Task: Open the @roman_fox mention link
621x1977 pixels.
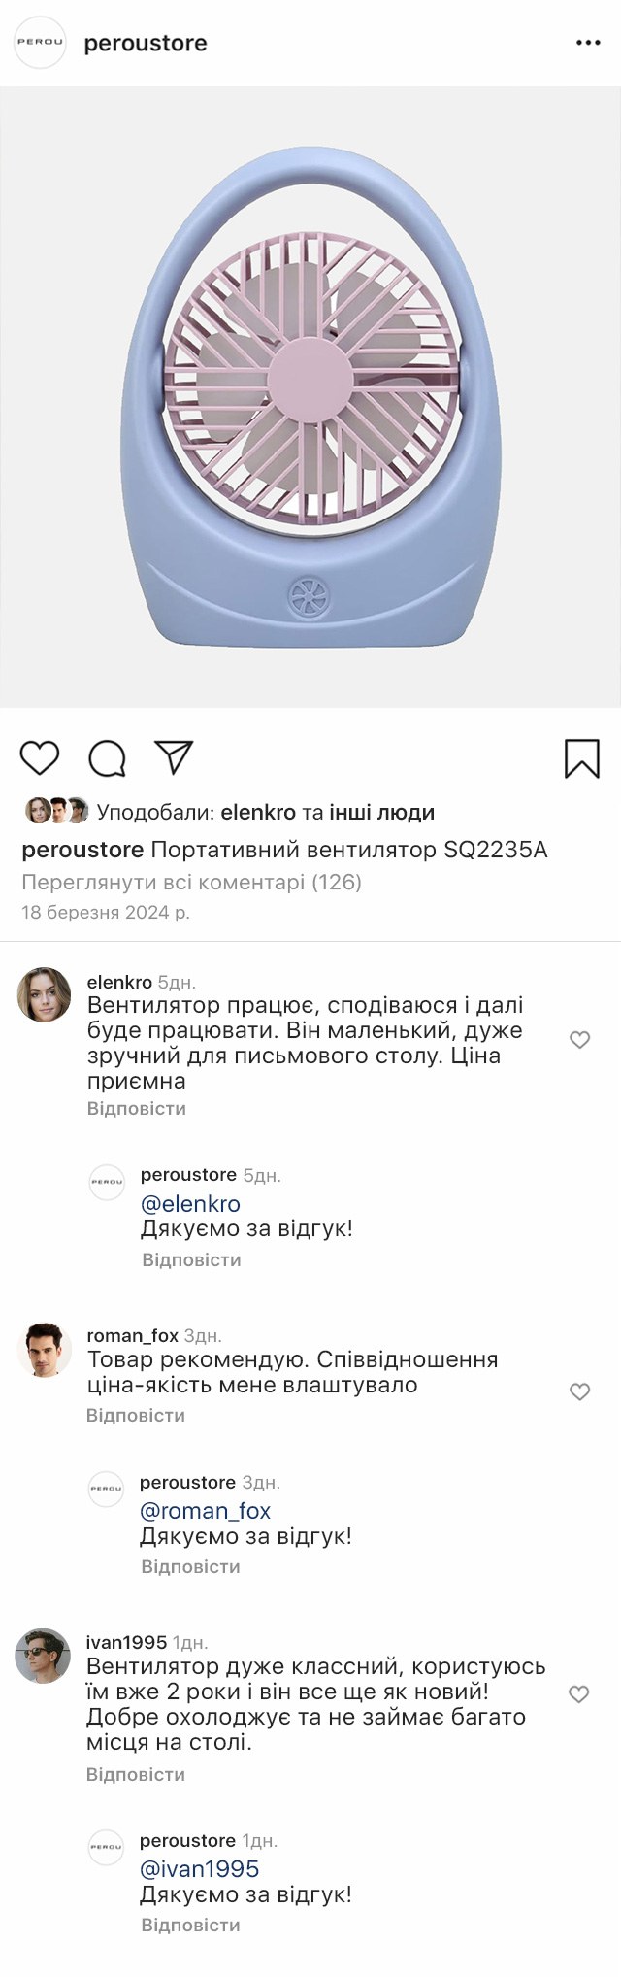Action: coord(205,1511)
